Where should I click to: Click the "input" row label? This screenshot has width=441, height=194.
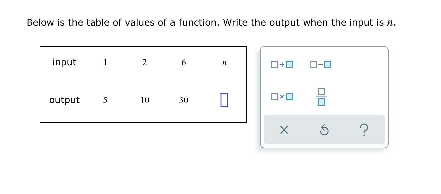click(x=64, y=62)
